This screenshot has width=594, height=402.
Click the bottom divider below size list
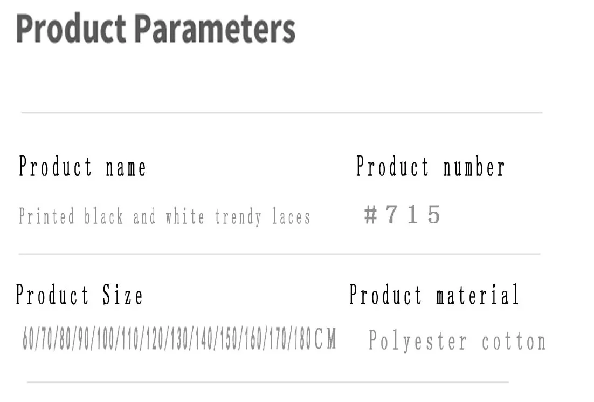point(267,382)
